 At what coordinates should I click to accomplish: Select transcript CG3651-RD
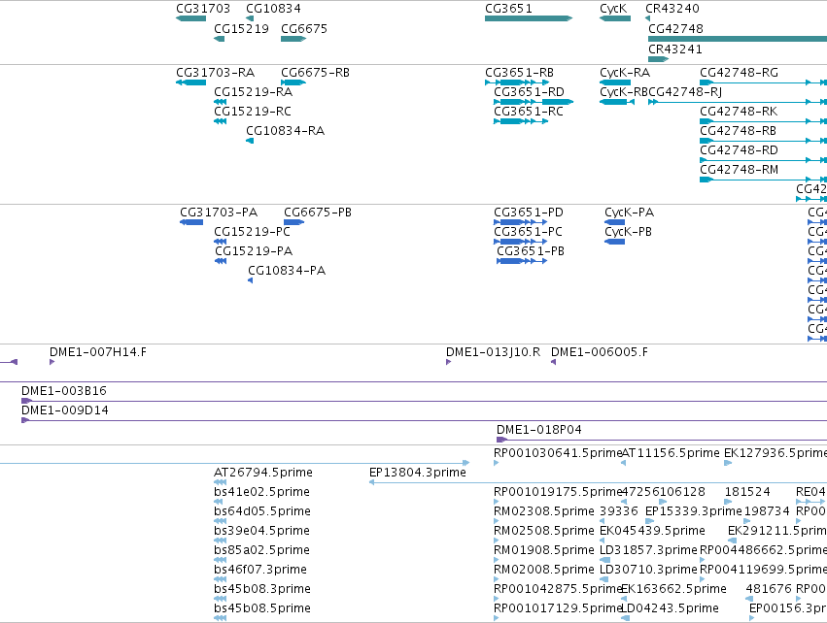click(534, 102)
